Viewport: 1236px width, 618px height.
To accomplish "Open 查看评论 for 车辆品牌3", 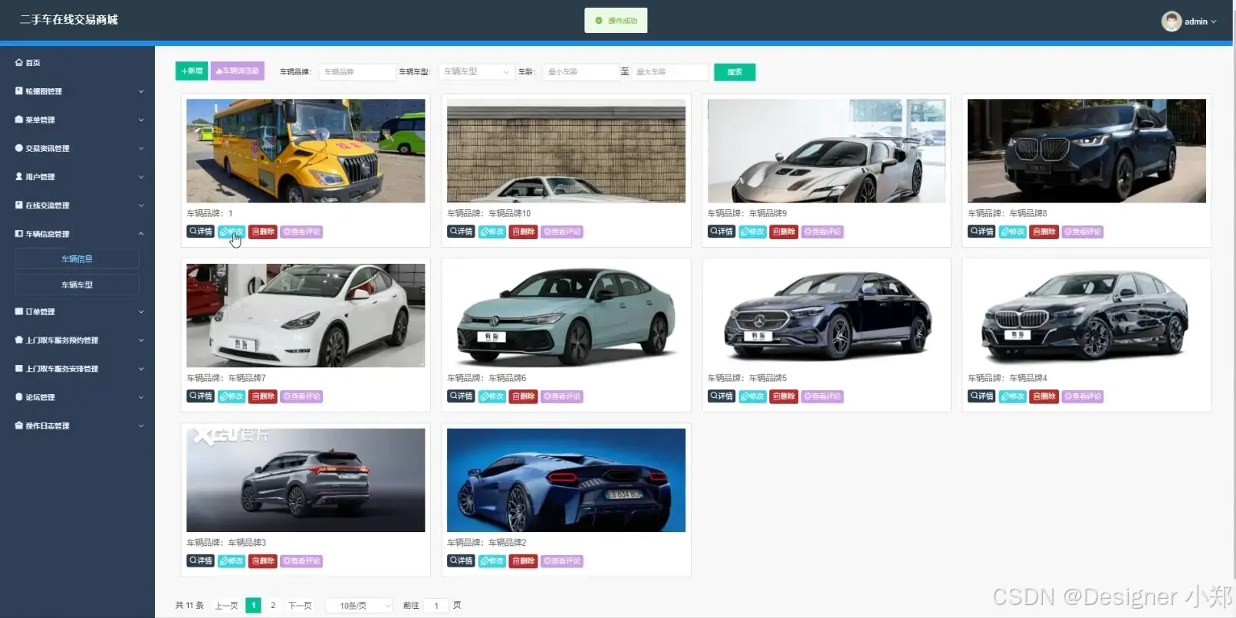I will (x=301, y=561).
